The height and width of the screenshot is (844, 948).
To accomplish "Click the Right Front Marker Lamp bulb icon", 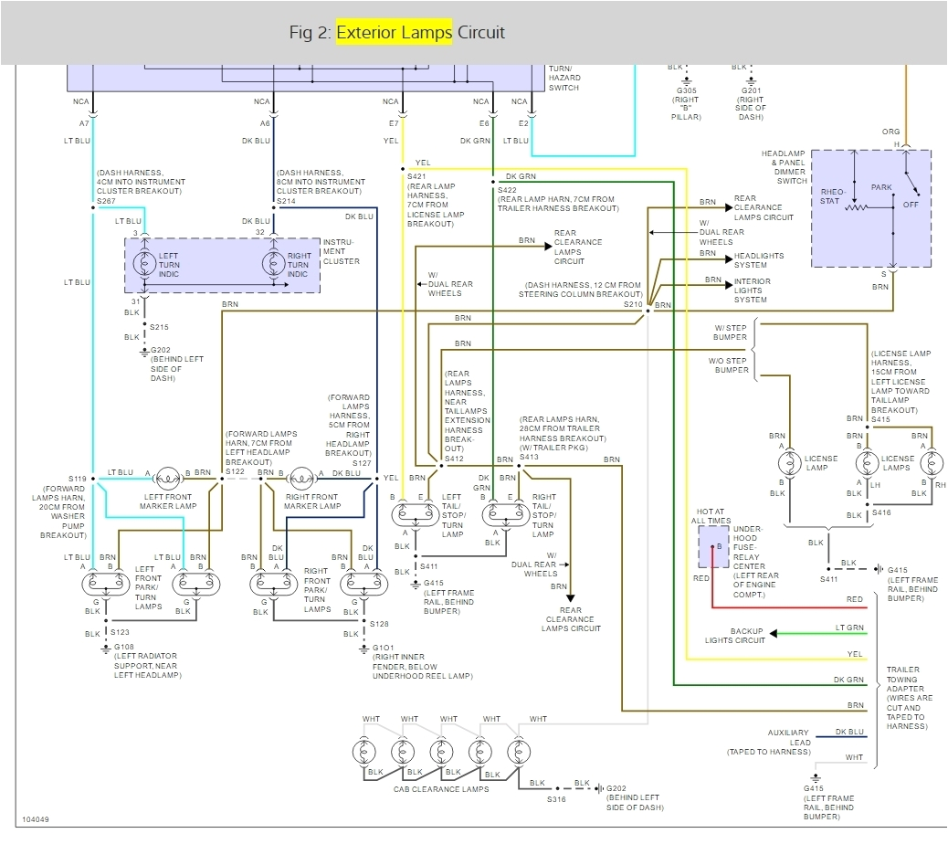I will [x=301, y=480].
